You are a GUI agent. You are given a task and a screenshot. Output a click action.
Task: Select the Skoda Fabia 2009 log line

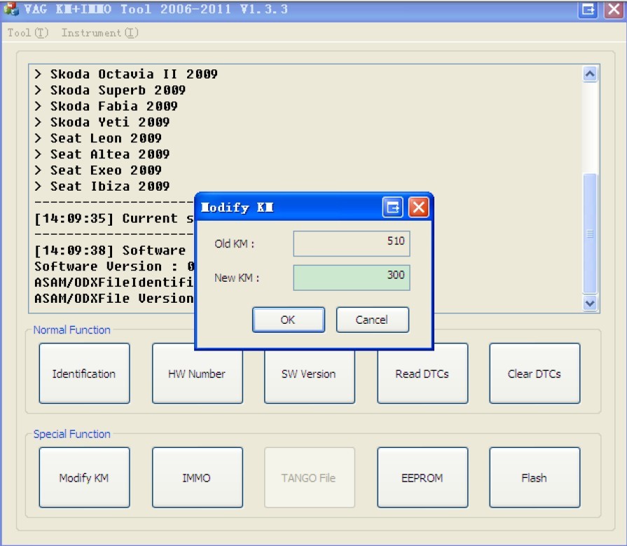click(106, 106)
